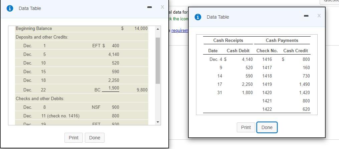Select the EFT $ 400 deposit amount
Screen dimensions: 339x149
point(106,46)
